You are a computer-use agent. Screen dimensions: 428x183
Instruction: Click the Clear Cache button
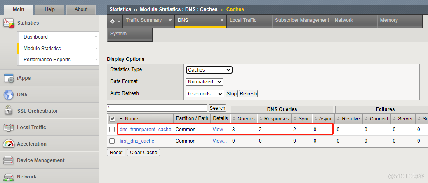[143, 153]
